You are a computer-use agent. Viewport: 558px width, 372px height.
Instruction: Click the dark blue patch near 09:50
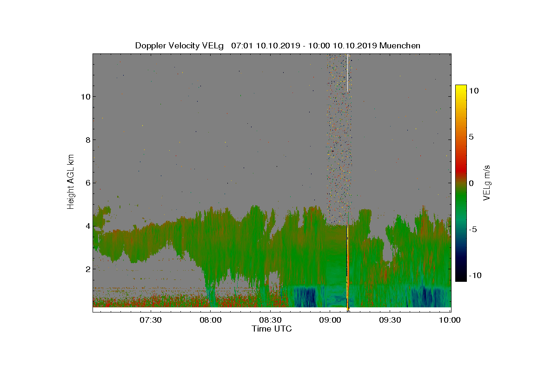tap(428, 297)
